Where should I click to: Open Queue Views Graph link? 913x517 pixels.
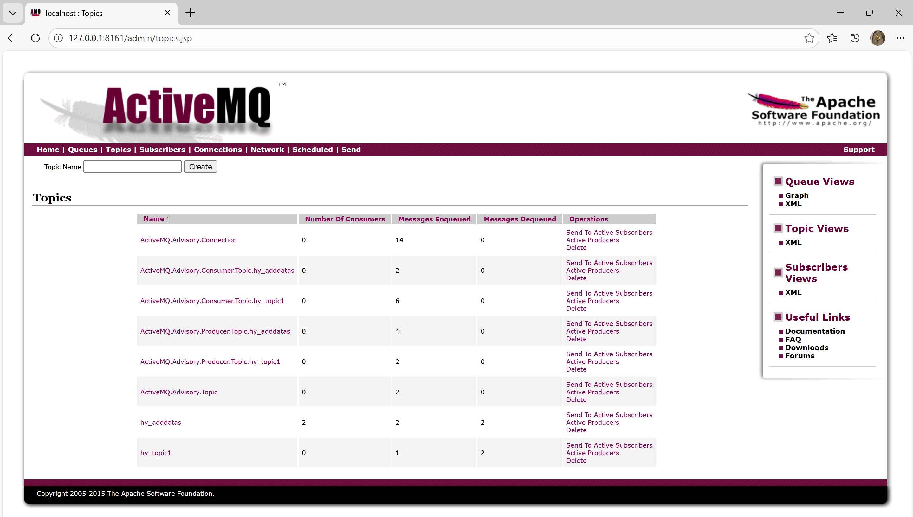[x=796, y=195]
